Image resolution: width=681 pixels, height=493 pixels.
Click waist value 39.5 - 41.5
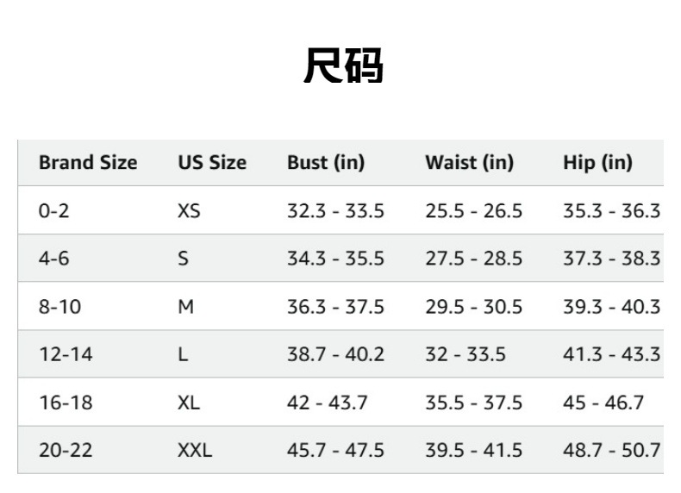(473, 450)
